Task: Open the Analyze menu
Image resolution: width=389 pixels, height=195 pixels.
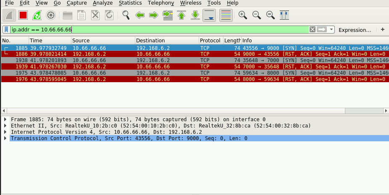Action: click(x=103, y=3)
